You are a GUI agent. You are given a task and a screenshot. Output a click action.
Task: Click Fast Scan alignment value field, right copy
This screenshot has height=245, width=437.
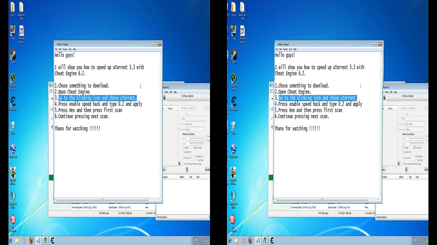412,158
